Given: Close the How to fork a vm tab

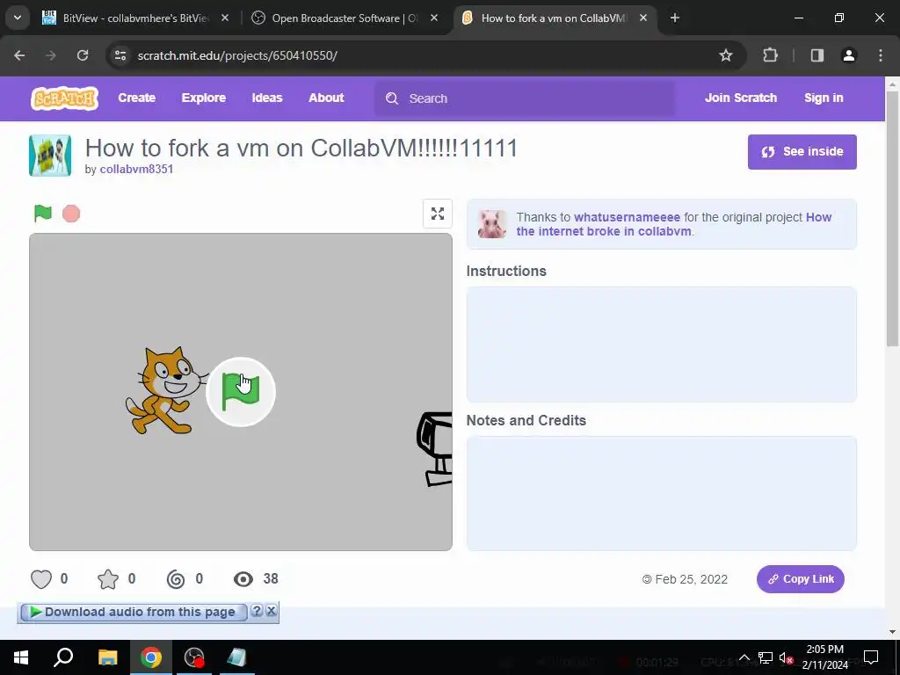Looking at the screenshot, I should (x=643, y=18).
